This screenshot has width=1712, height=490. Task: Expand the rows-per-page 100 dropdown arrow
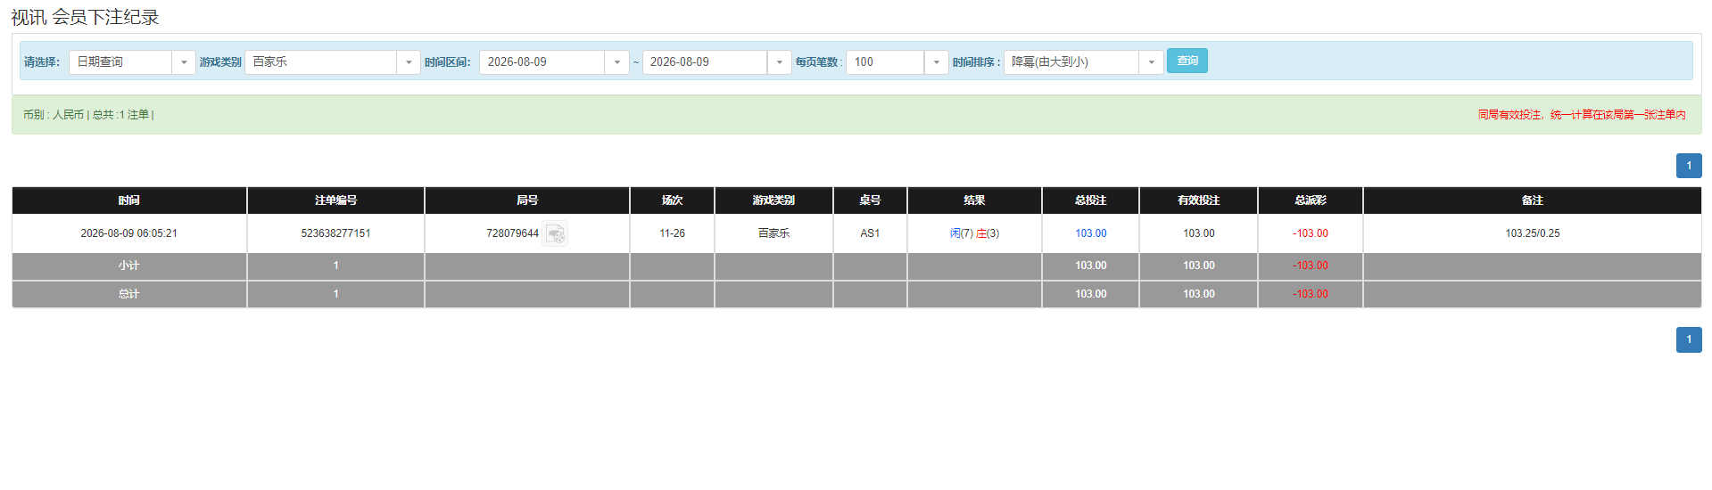(937, 62)
